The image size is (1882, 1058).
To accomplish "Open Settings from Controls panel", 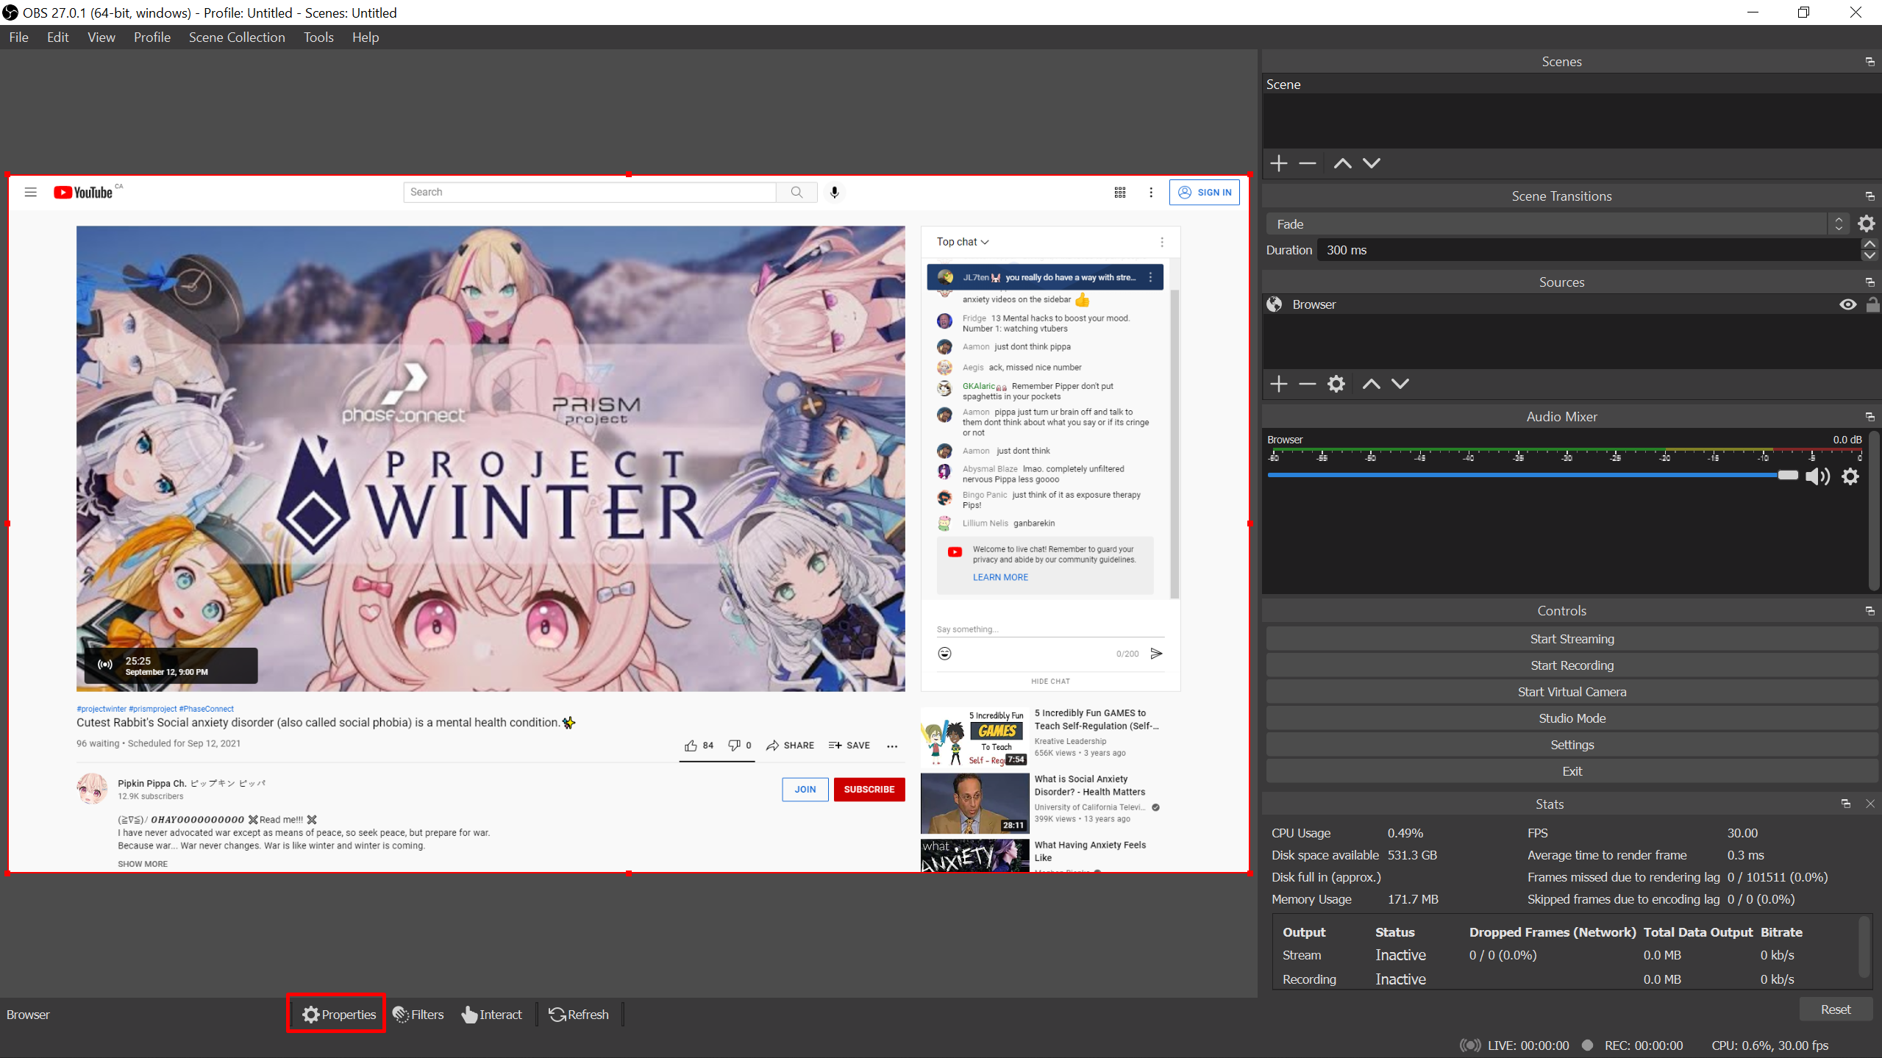I will (x=1572, y=745).
